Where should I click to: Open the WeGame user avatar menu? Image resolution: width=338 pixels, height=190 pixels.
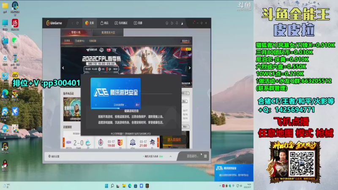pos(182,23)
